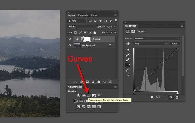Open the RGB channel dropdown

(x=150, y=44)
